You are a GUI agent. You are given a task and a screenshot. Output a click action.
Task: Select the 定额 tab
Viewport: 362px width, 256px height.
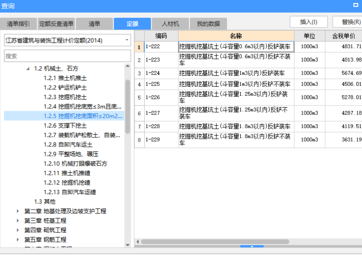132,24
